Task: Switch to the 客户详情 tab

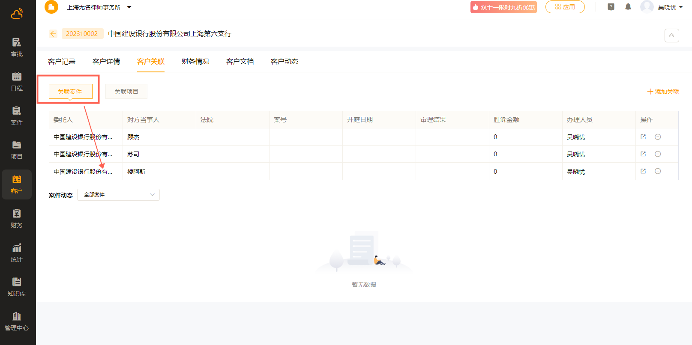Action: coord(106,62)
